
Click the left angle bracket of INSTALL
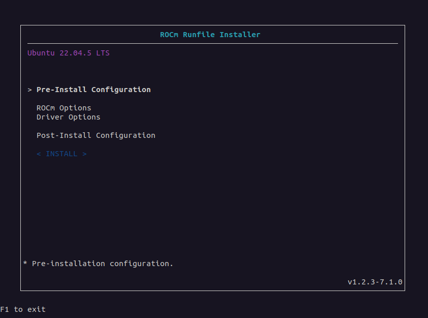click(x=39, y=154)
